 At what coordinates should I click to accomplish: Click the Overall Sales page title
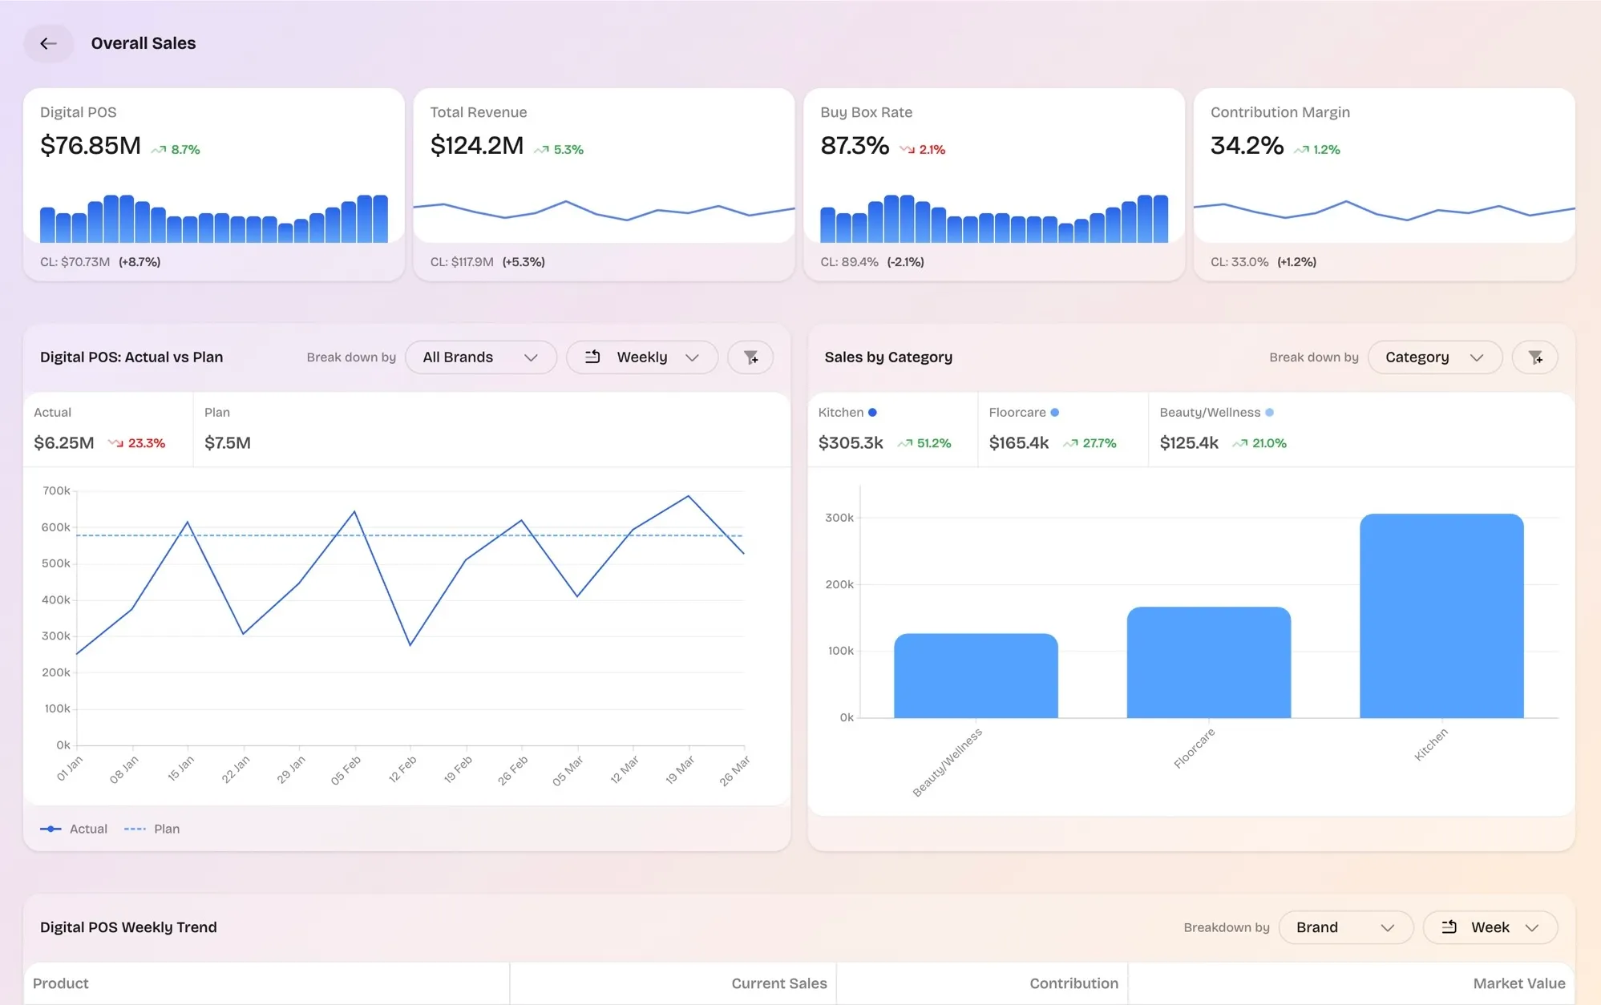[144, 43]
